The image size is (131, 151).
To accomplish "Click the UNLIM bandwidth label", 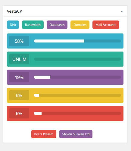I will pyautogui.click(x=19, y=59).
